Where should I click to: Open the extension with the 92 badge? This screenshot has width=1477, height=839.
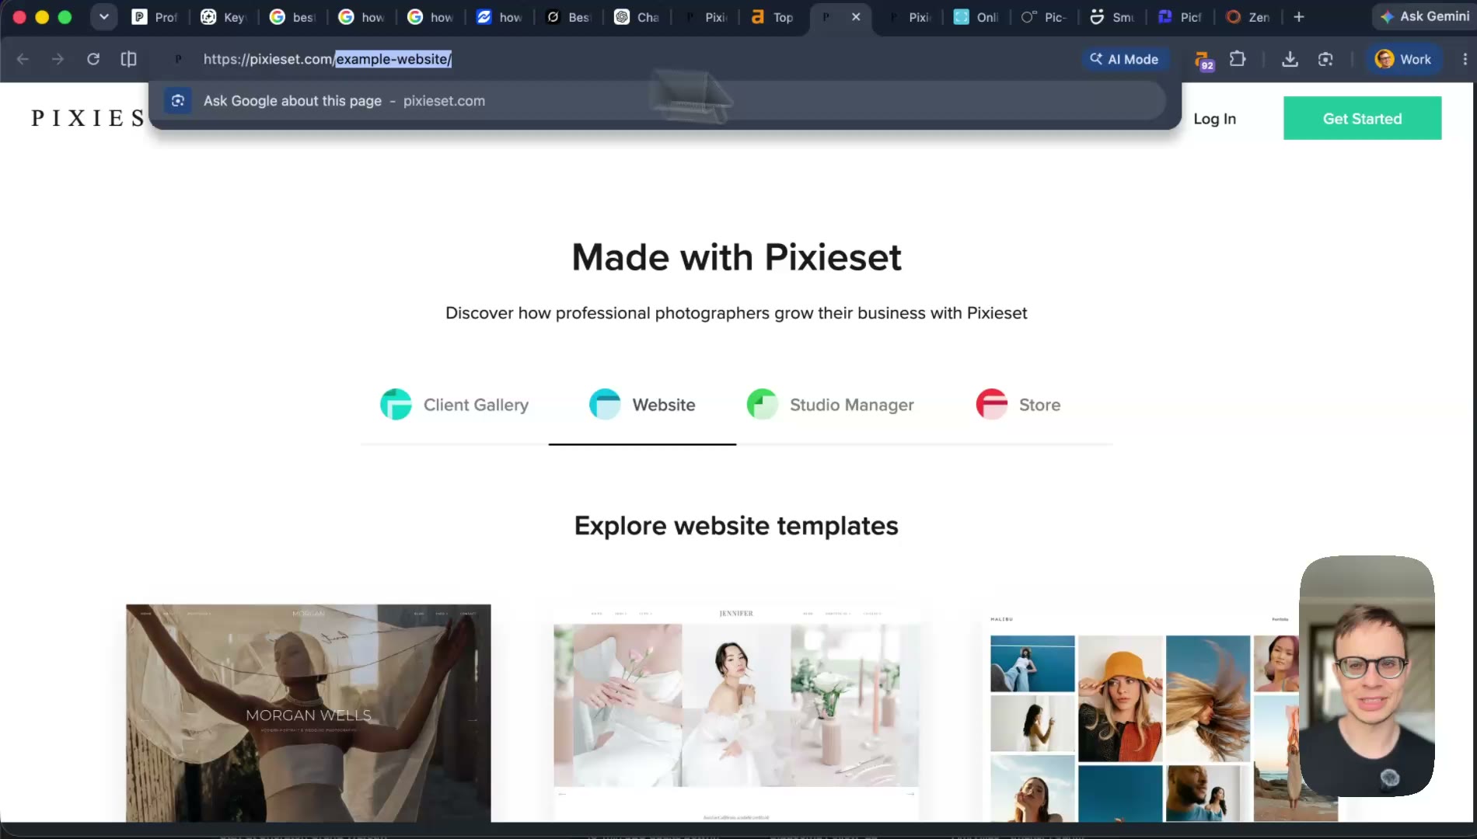(x=1203, y=60)
